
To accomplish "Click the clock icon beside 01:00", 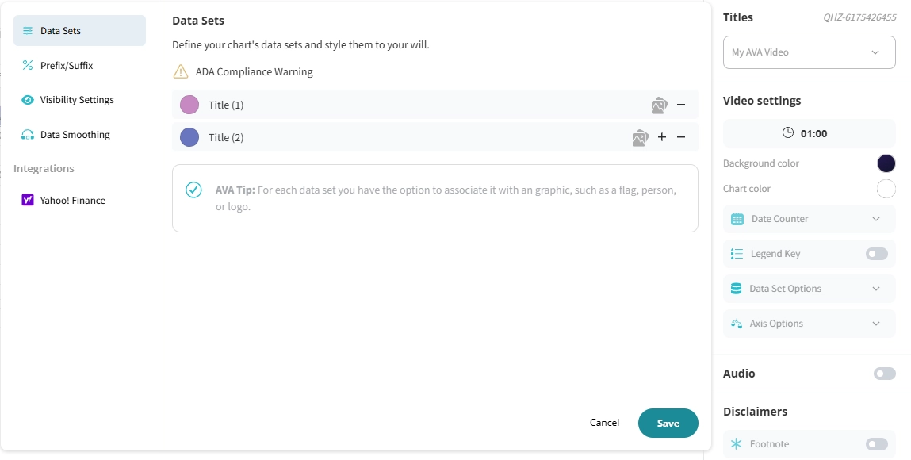I will (x=788, y=133).
